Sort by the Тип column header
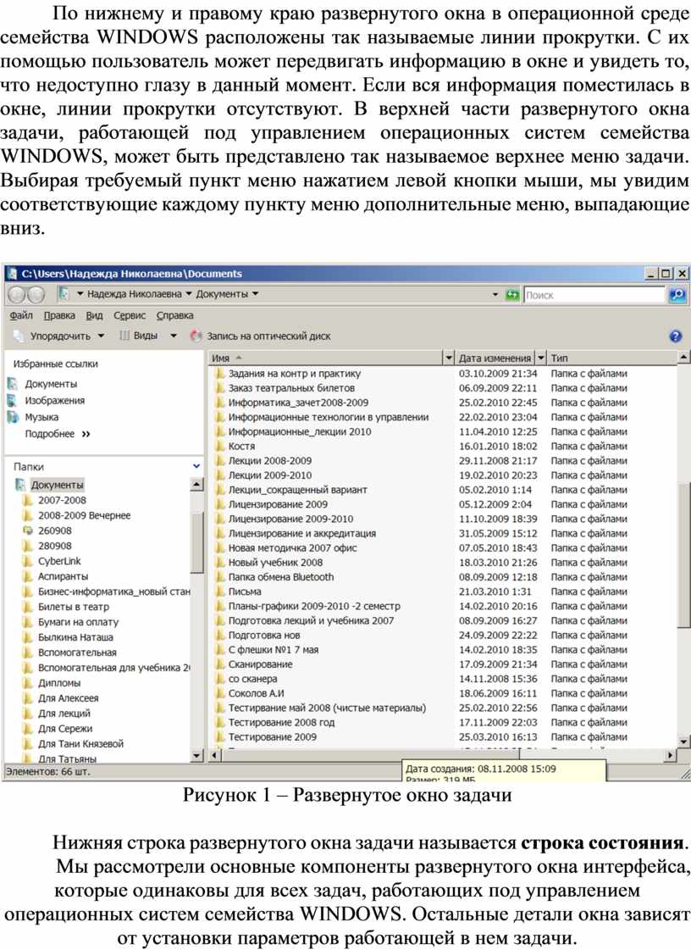 click(x=611, y=358)
